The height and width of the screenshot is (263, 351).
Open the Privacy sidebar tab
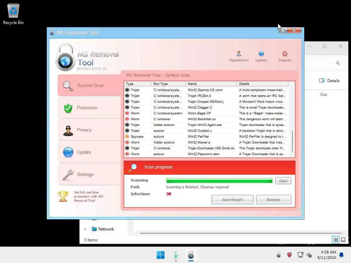click(89, 130)
